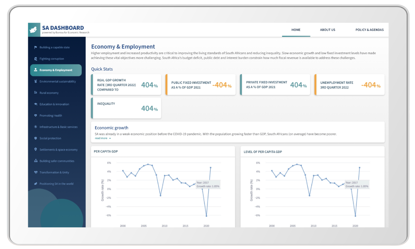Open Building safer communities section
Image resolution: width=415 pixels, height=249 pixels.
point(57,161)
